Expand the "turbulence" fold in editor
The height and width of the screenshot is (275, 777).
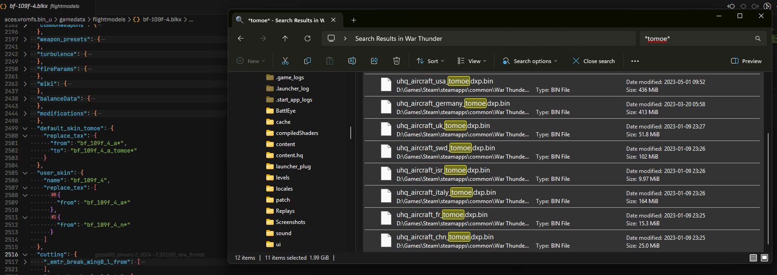(x=25, y=54)
